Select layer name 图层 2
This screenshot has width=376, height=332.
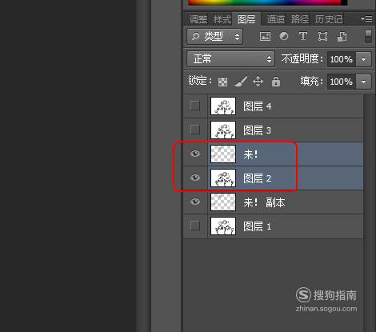click(x=257, y=178)
